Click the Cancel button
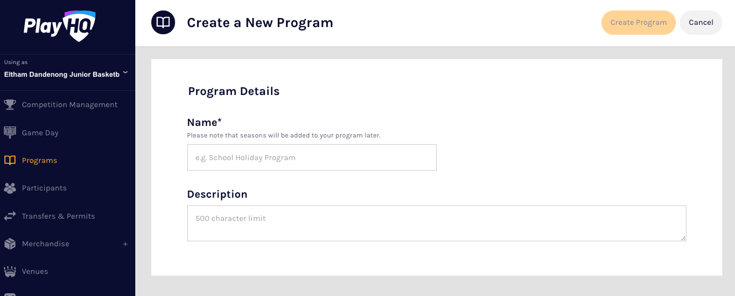This screenshot has height=296, width=735. [x=701, y=23]
